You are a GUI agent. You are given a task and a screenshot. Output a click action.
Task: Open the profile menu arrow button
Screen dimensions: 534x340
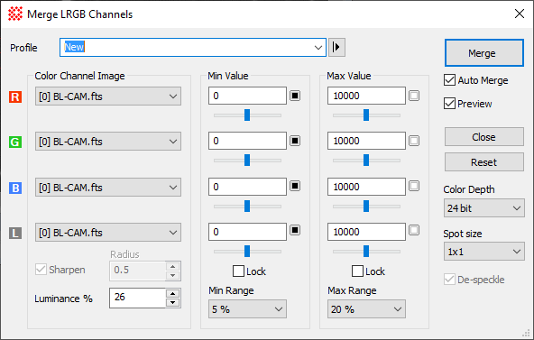(336, 47)
